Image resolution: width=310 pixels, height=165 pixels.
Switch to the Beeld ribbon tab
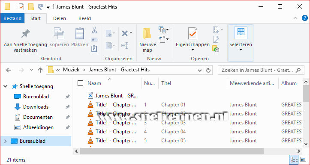[84, 18]
